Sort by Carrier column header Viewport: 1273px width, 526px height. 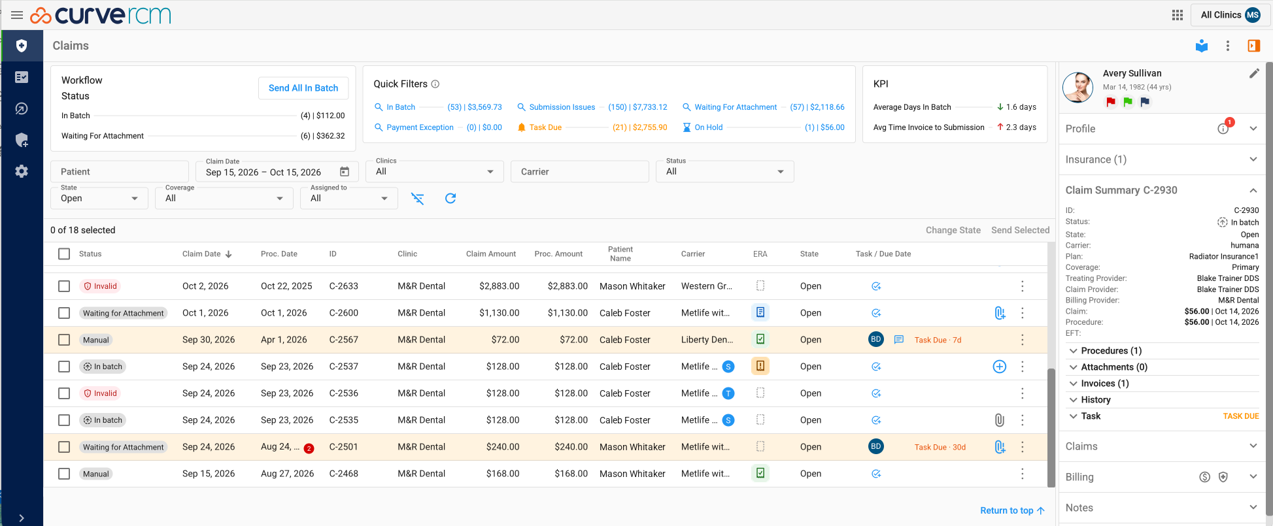pyautogui.click(x=693, y=254)
